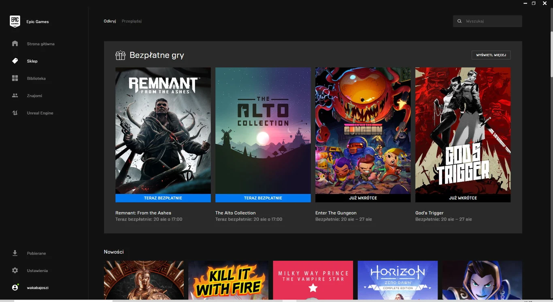Screen dimensions: 553x302
Task: Open Pobierane downloads arrow icon
Action: [15, 253]
